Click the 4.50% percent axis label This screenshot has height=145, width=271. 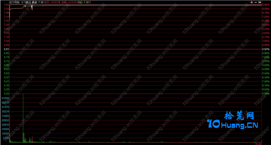click(x=266, y=69)
